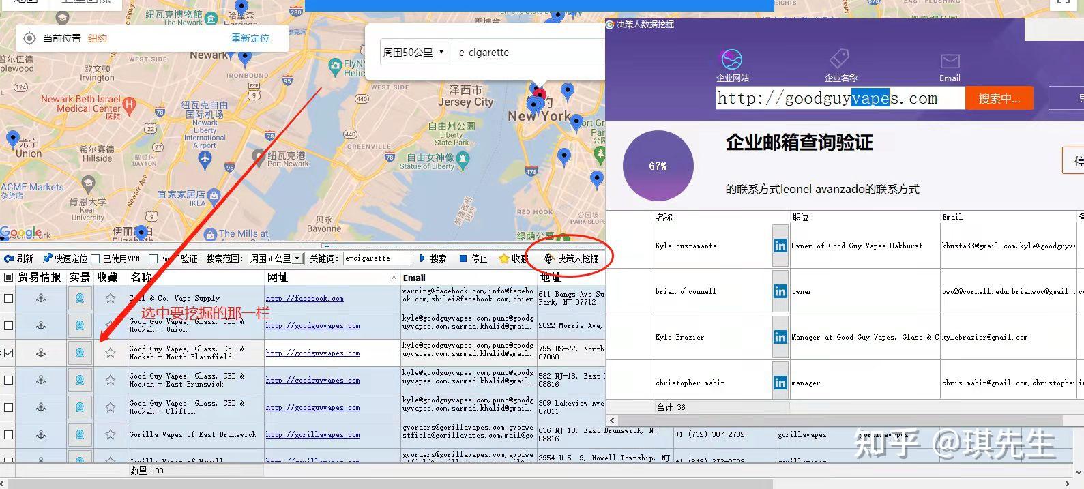Open trade intelligence anchor for Hookah - Union row
The height and width of the screenshot is (489, 1084).
coord(41,325)
